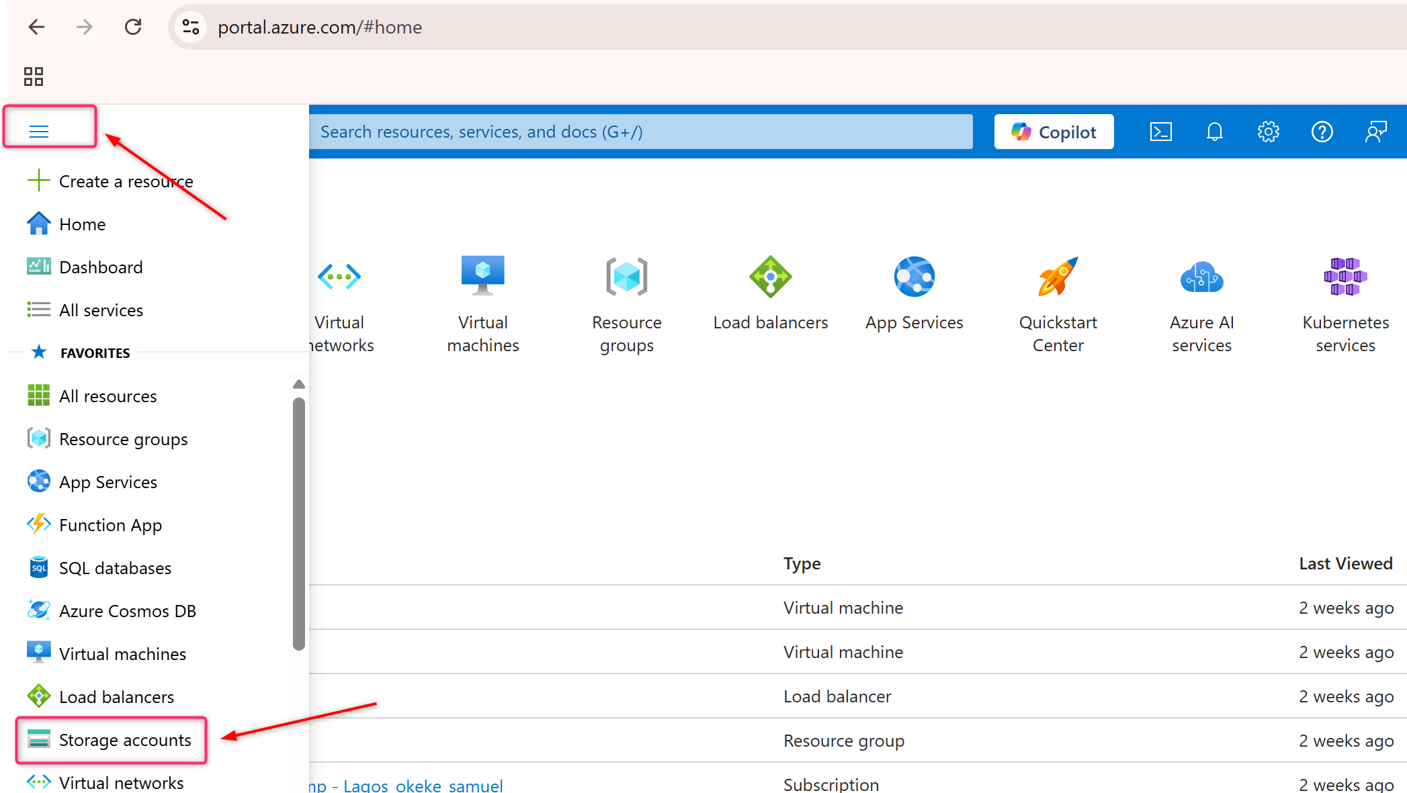The image size is (1407, 793).
Task: Reload the page with browser refresh
Action: [133, 27]
